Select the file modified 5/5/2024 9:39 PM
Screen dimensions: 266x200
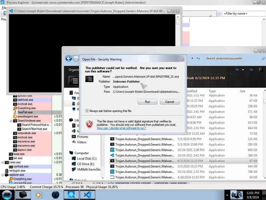184,139
